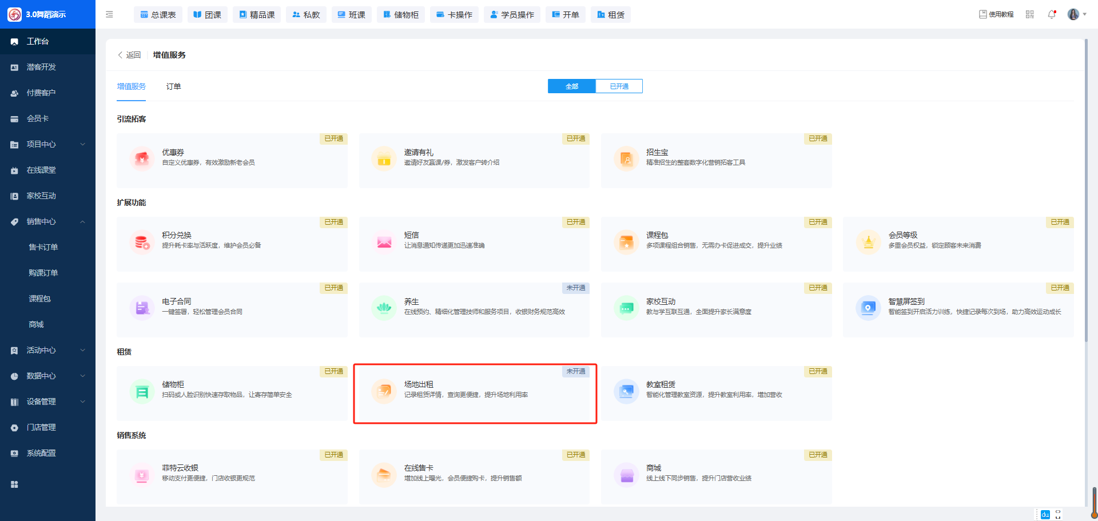Viewport: 1098px width, 521px height.
Task: Click the 总课表 toolbar button
Action: (x=158, y=15)
